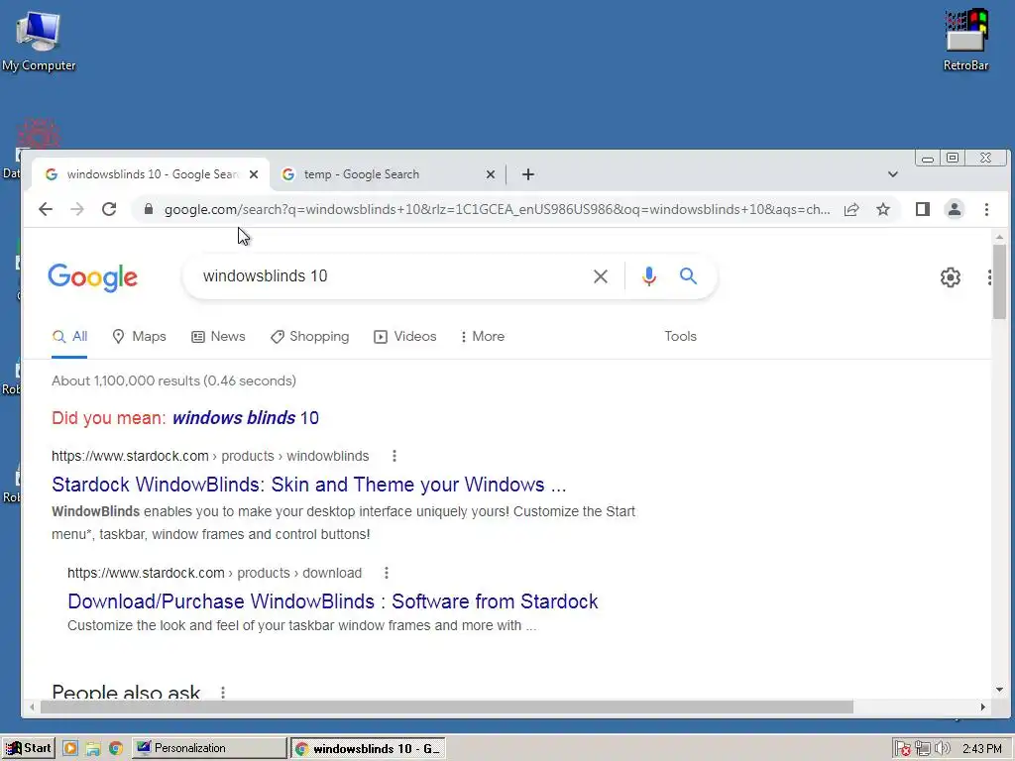Submit search with the magnifier icon

click(x=688, y=276)
